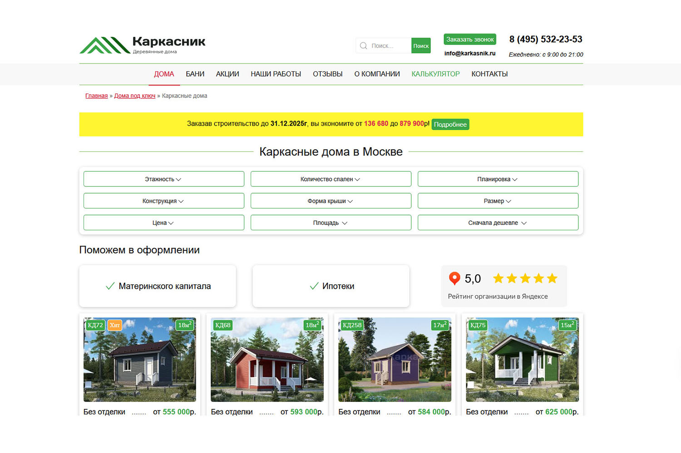Expand the Цена filter dropdown
This screenshot has height=453, width=681.
point(163,223)
